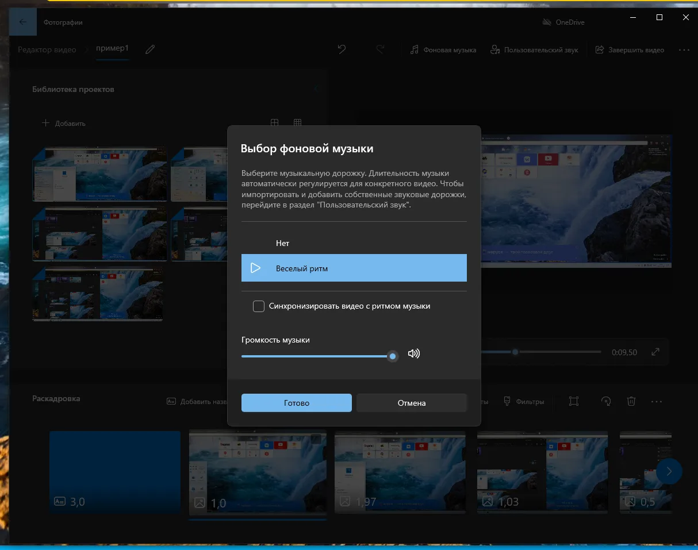This screenshot has height=550, width=698.
Task: Click Завершить видео export button
Action: point(630,50)
